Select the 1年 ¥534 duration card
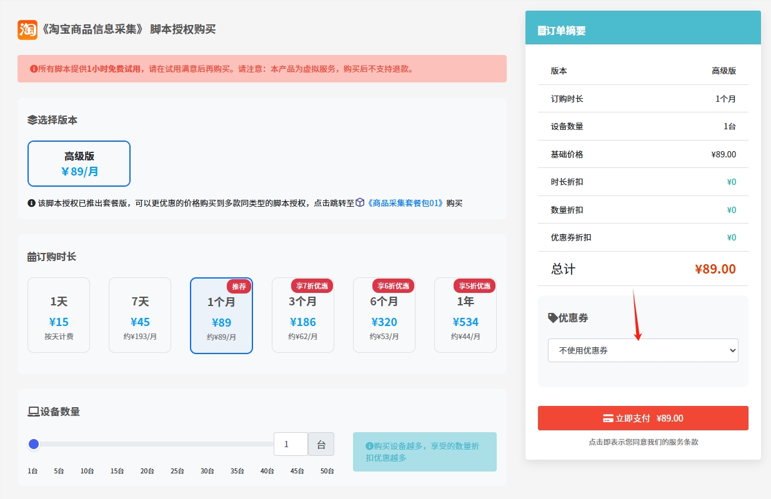This screenshot has height=499, width=771. click(x=465, y=315)
